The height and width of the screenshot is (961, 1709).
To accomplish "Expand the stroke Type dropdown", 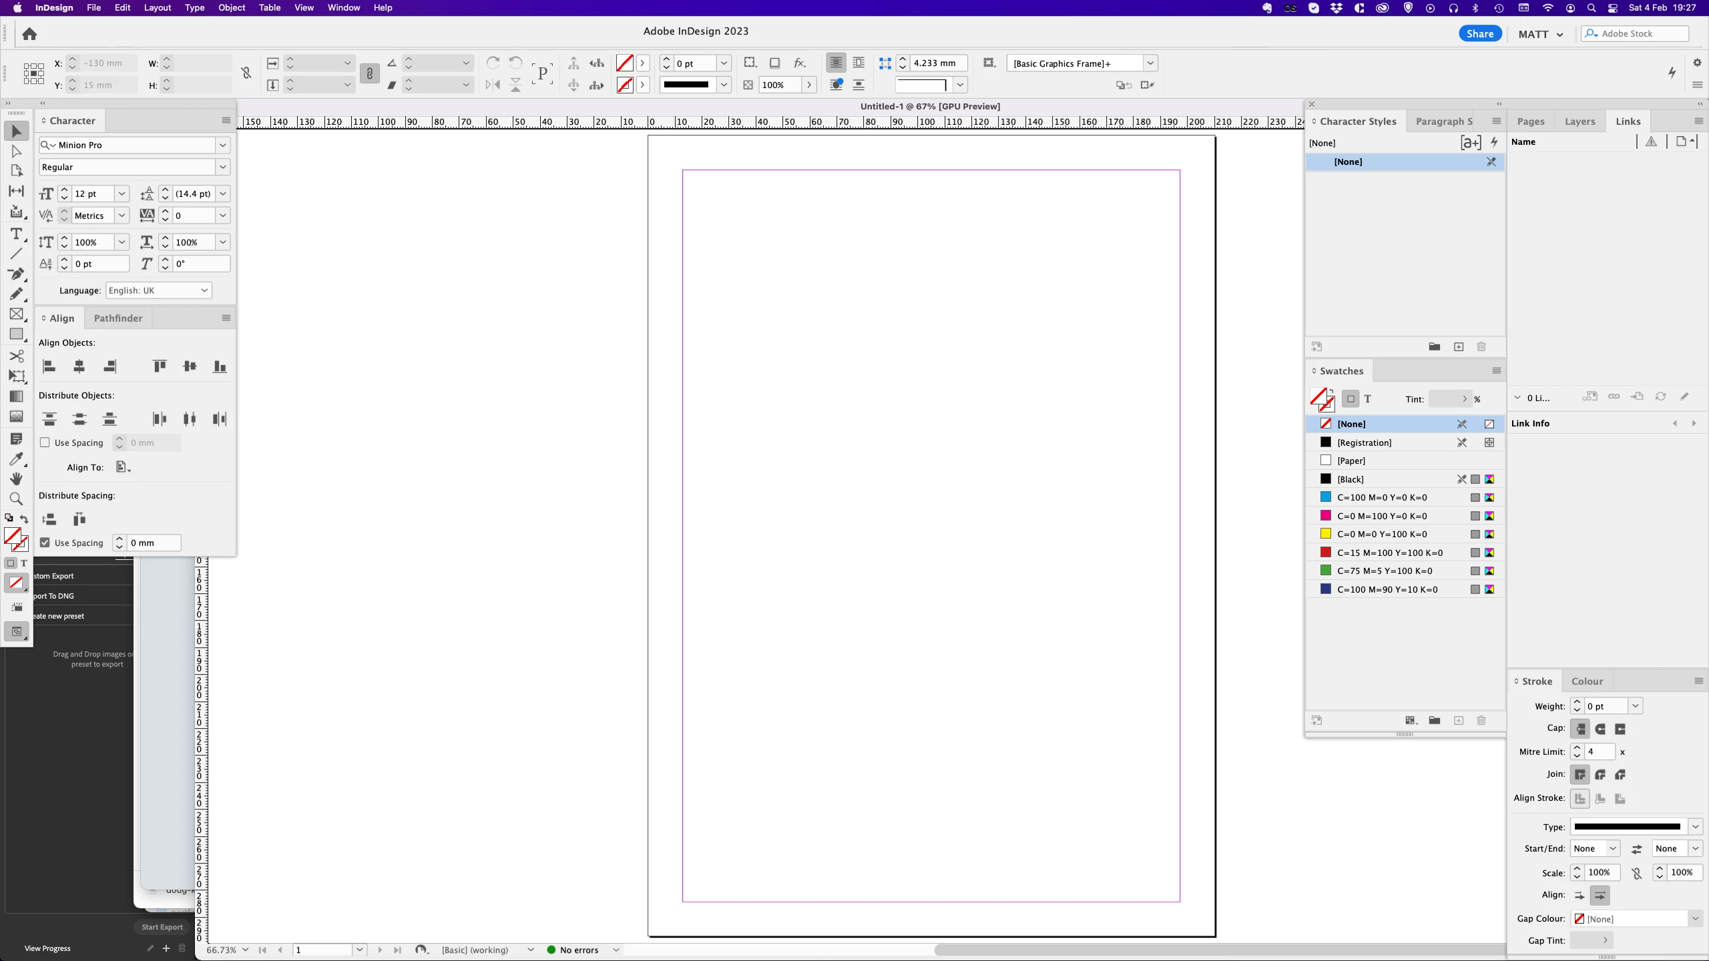I will point(1695,827).
